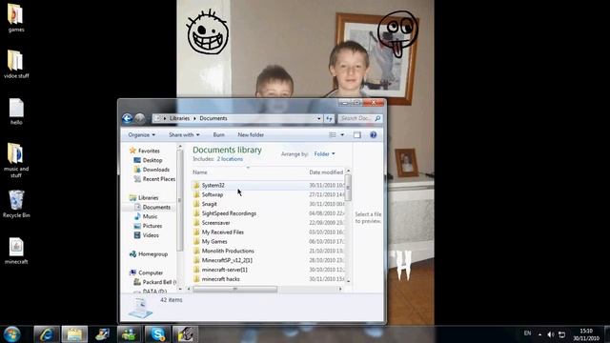The height and width of the screenshot is (343, 610).
Task: Open the views options dropdown arrow
Action: tap(342, 135)
